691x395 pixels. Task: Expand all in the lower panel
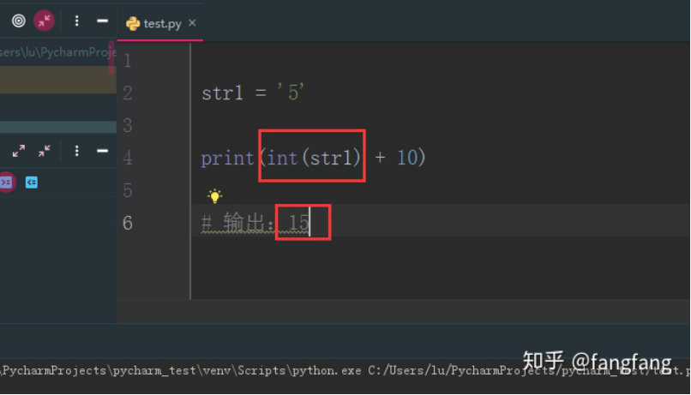click(18, 151)
